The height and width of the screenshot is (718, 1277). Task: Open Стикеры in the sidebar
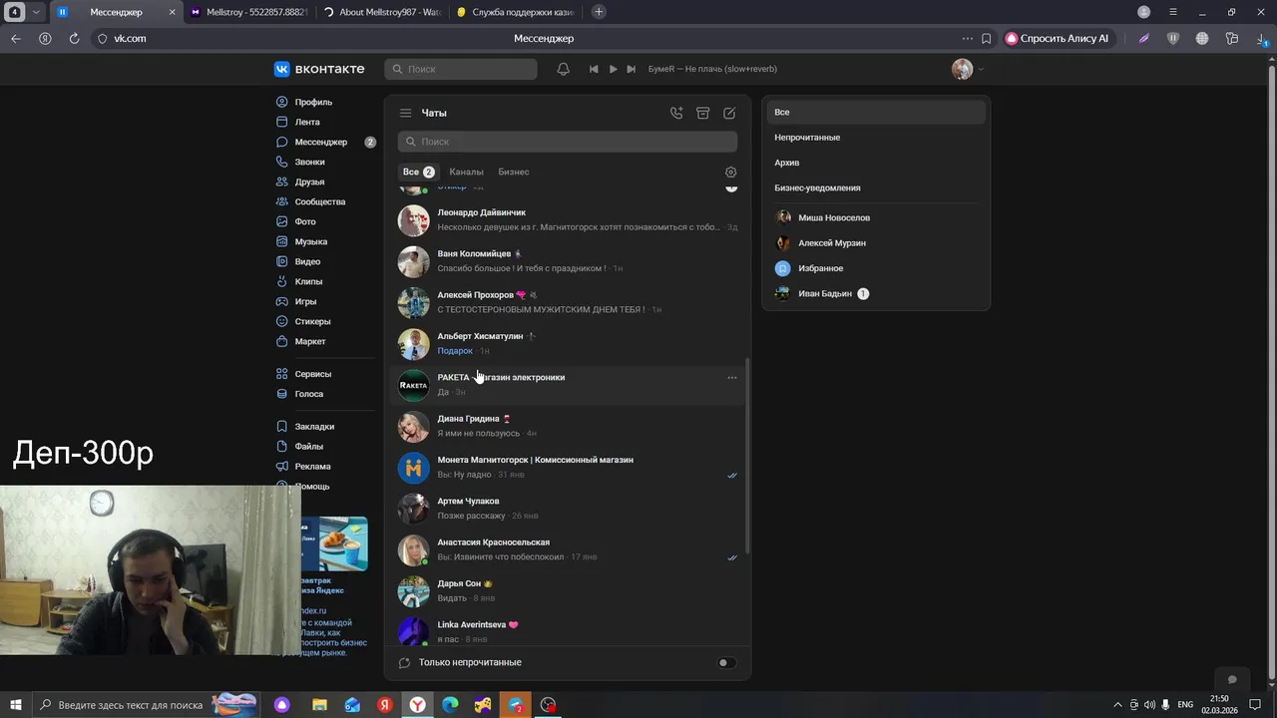tap(312, 321)
